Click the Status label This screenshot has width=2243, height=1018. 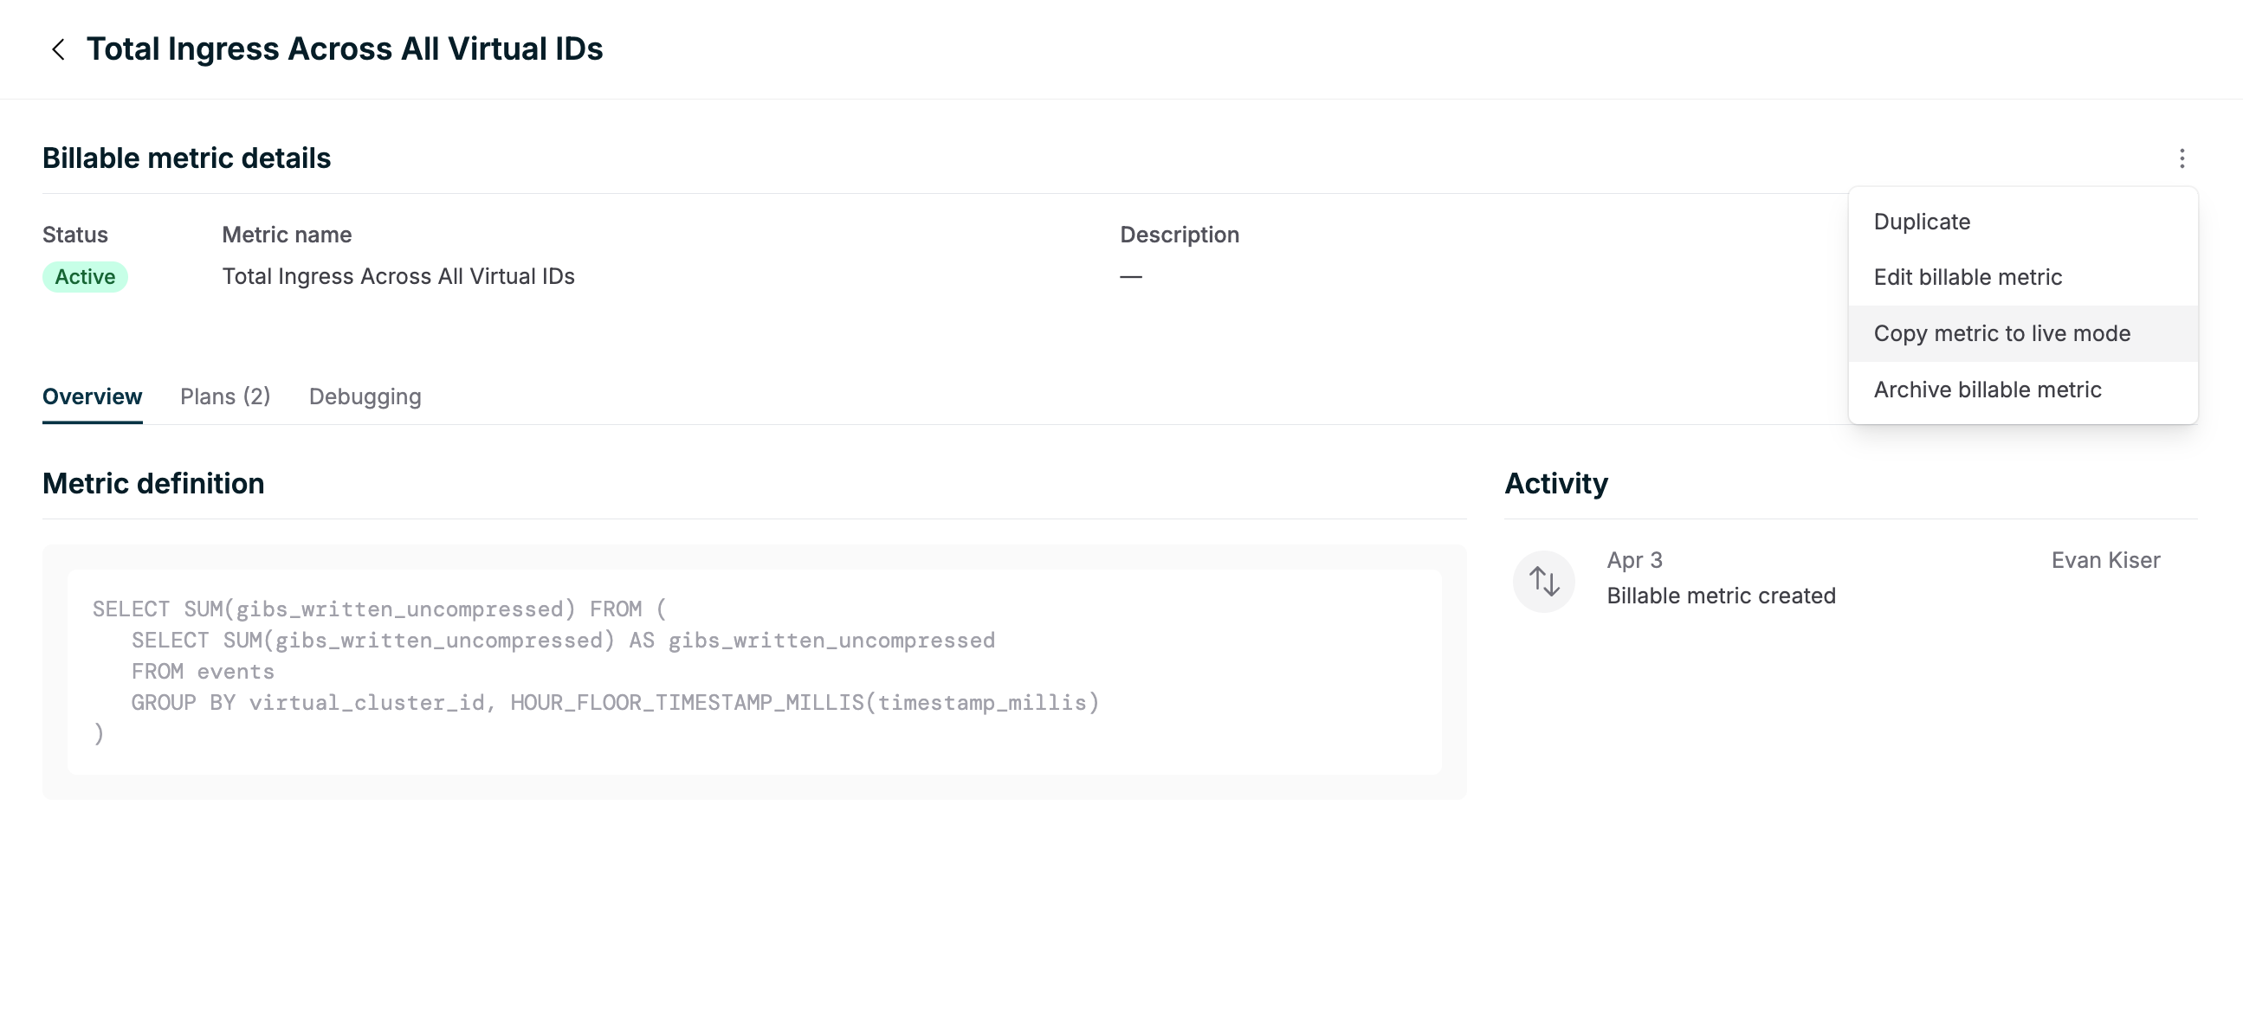tap(74, 235)
